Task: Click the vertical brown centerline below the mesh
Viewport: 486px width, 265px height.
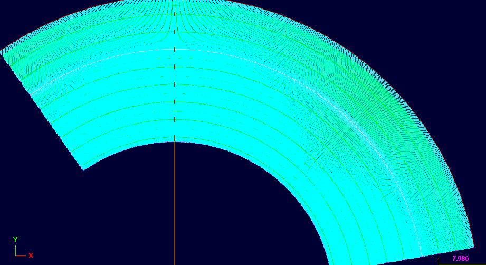Action: pos(175,203)
